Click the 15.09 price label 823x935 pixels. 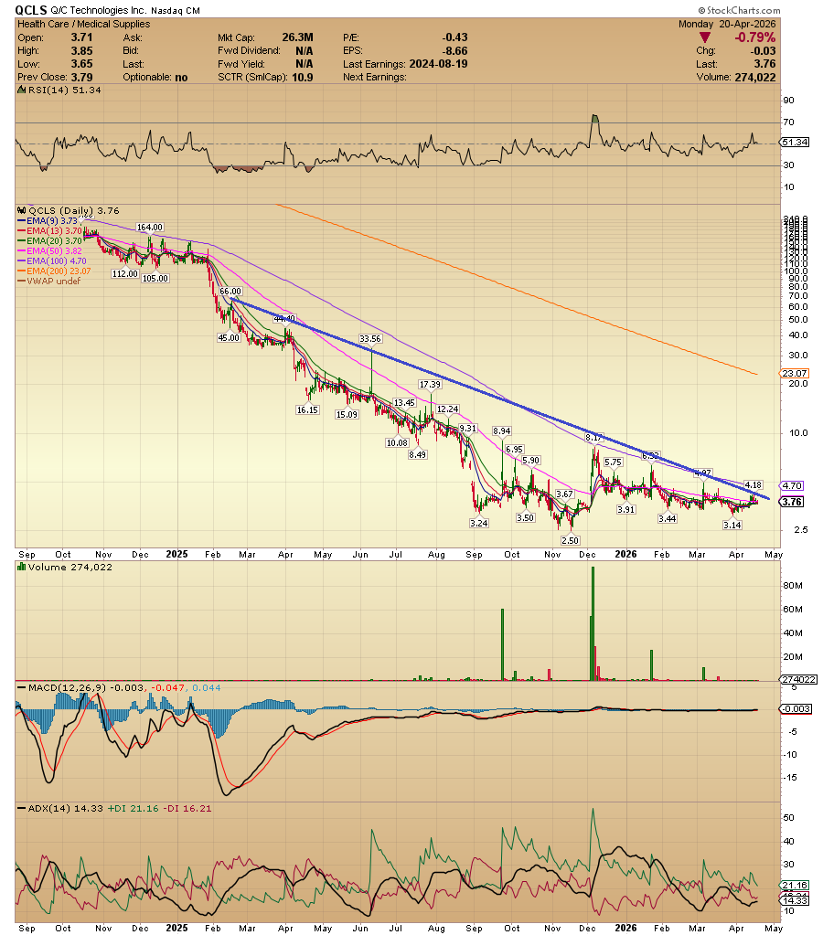347,414
